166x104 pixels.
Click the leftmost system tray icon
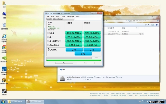tap(140, 102)
